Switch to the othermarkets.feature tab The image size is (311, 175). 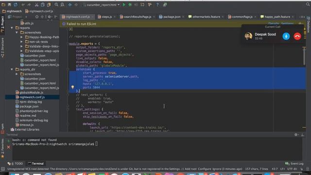pyautogui.click(x=206, y=17)
